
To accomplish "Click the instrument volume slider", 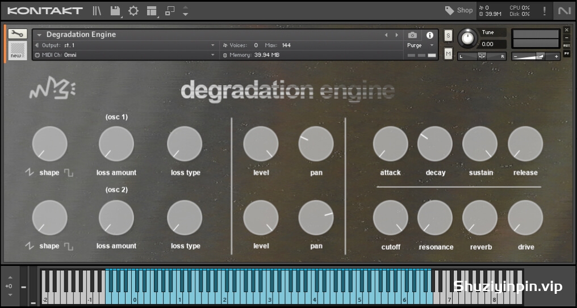I will pos(536,56).
